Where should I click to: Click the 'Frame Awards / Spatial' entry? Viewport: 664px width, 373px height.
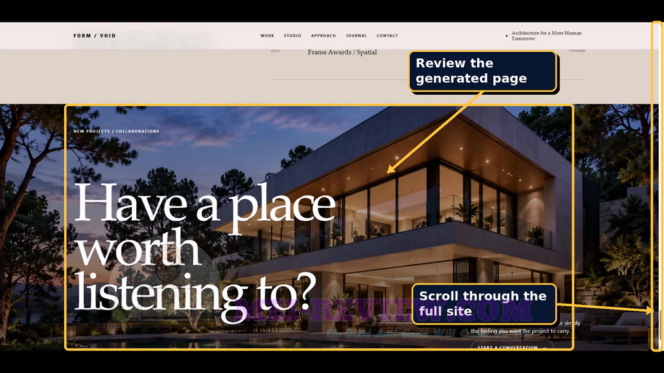click(x=342, y=52)
